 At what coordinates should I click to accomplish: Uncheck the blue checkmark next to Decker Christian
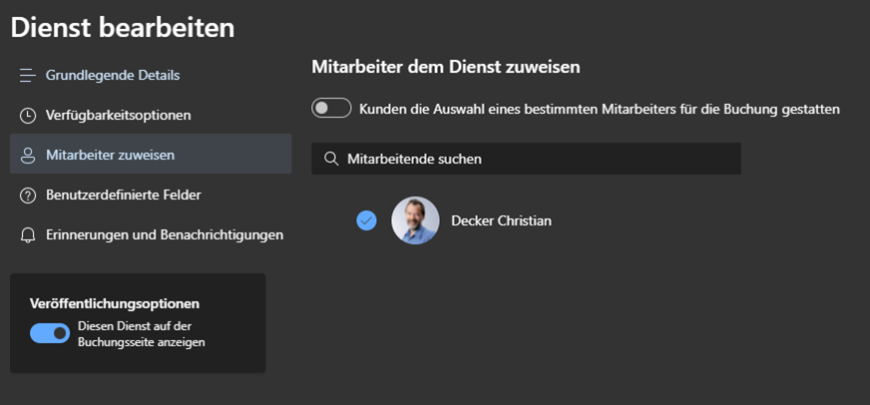click(x=366, y=220)
